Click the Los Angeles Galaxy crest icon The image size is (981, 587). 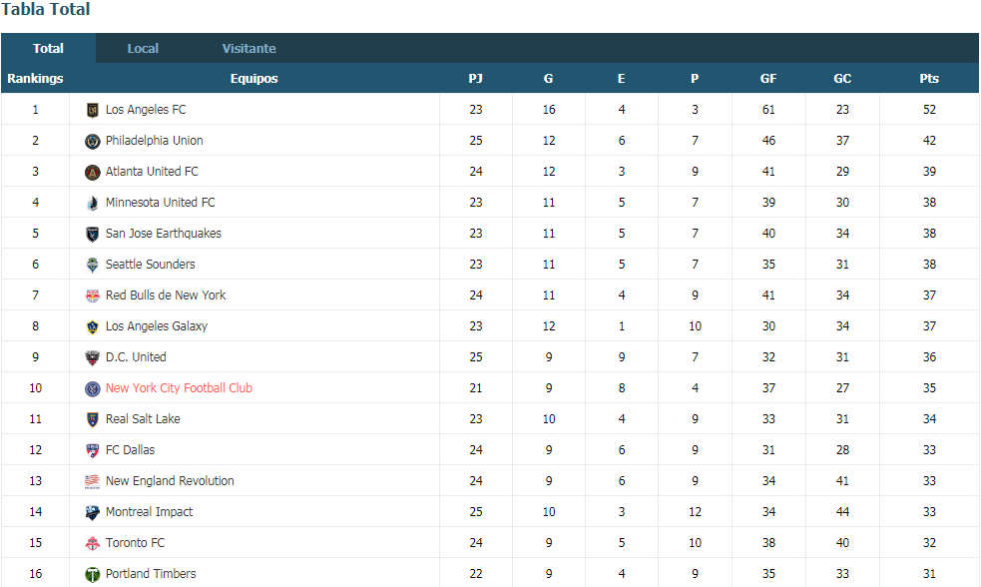[x=93, y=326]
